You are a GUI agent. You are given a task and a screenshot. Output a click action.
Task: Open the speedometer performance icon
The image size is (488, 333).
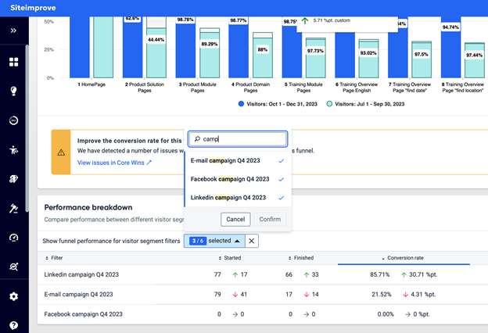point(14,238)
